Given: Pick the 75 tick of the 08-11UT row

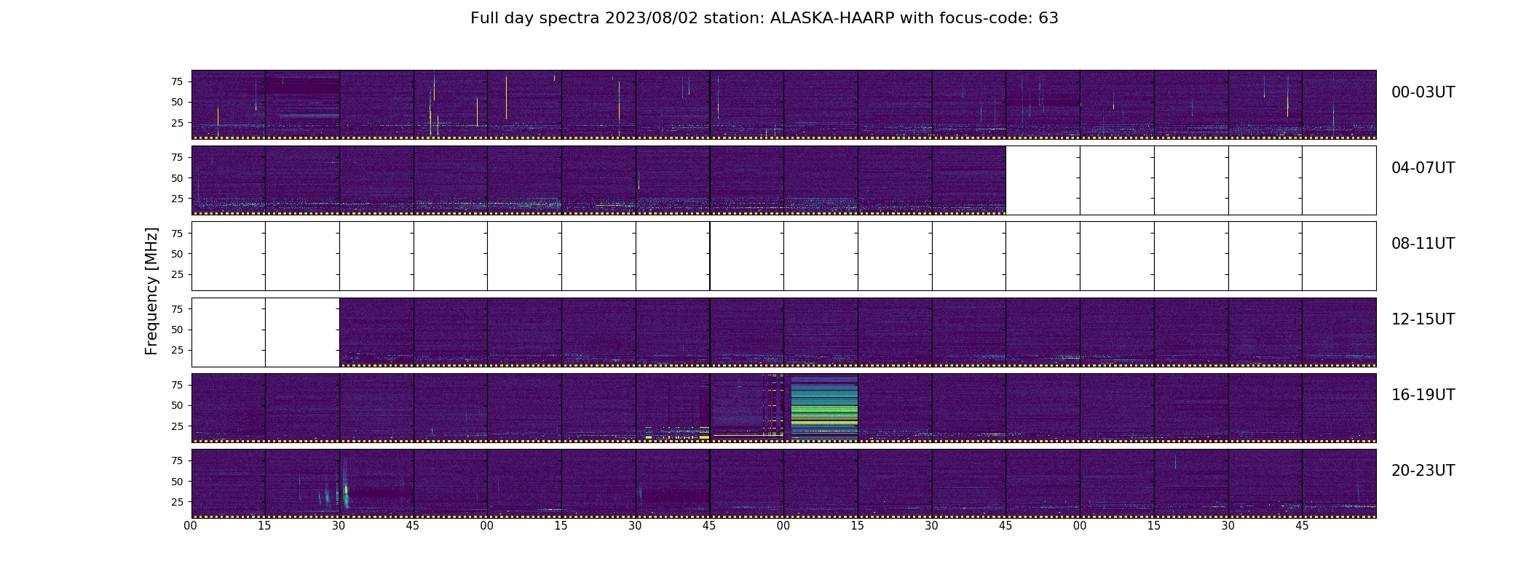Looking at the screenshot, I should click(x=177, y=233).
